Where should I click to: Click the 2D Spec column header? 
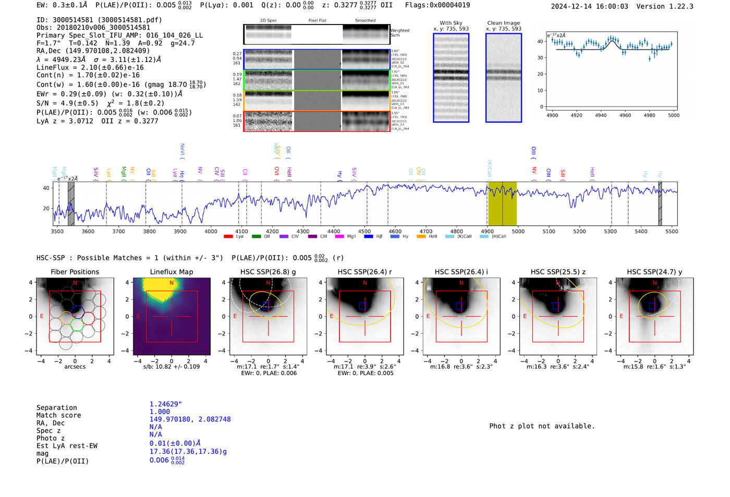tap(269, 20)
